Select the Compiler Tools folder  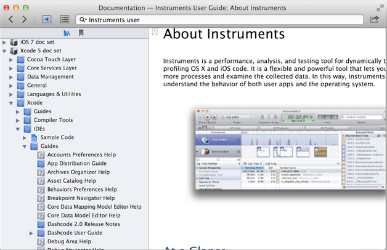[52, 120]
